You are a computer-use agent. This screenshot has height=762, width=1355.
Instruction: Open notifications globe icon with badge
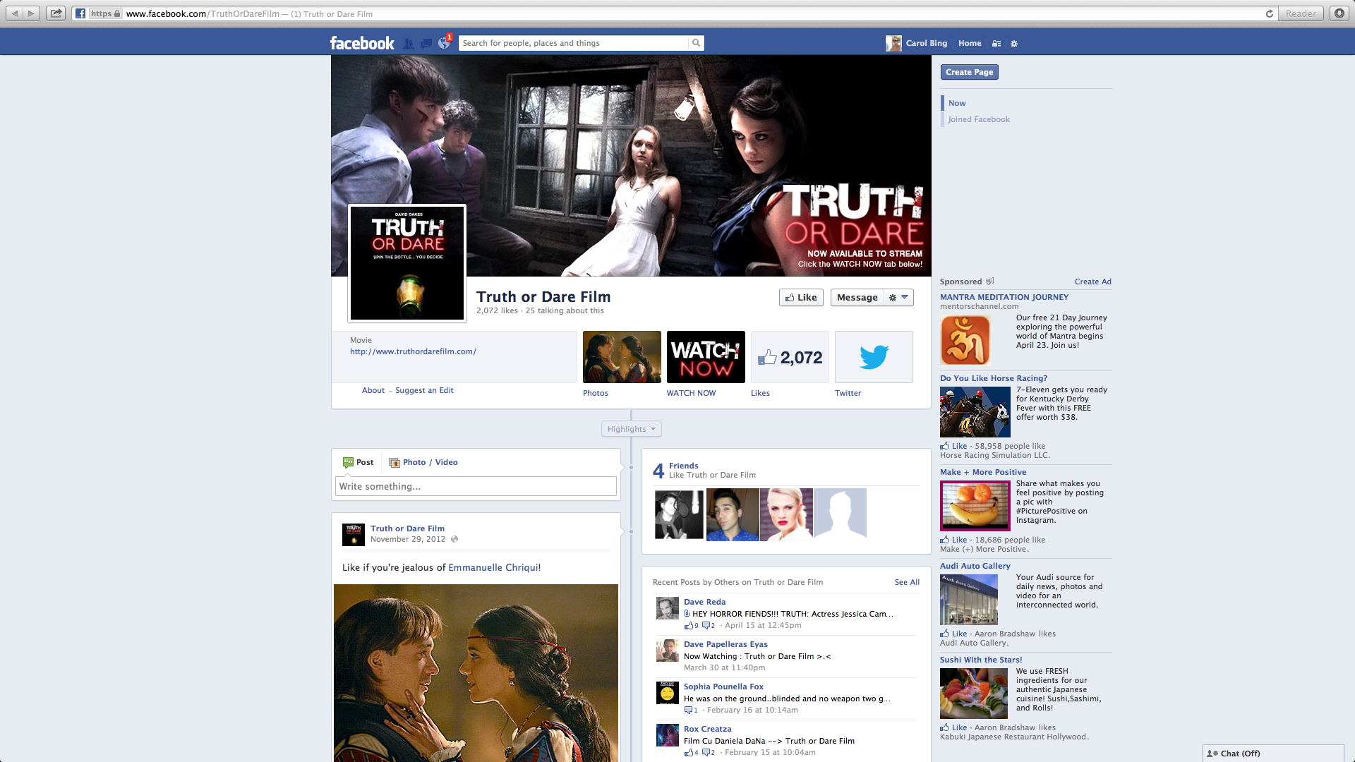click(444, 42)
